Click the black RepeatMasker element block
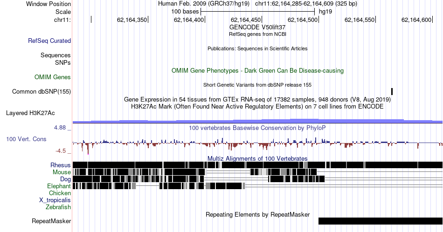The width and height of the screenshot is (443, 232). 381,221
